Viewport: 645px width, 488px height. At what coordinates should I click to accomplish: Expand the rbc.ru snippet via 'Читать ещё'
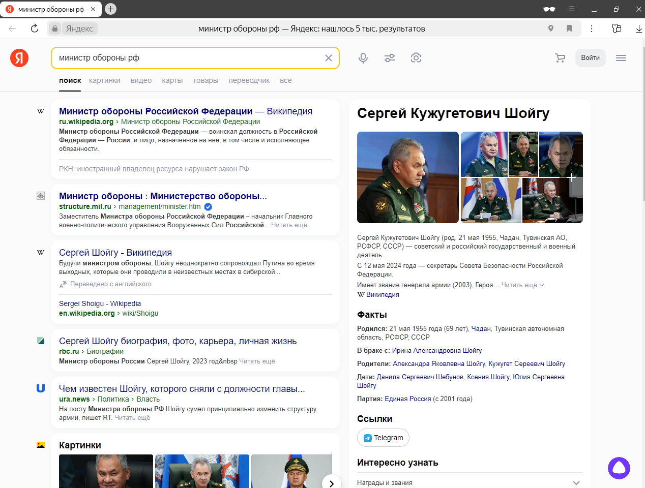pyautogui.click(x=257, y=361)
